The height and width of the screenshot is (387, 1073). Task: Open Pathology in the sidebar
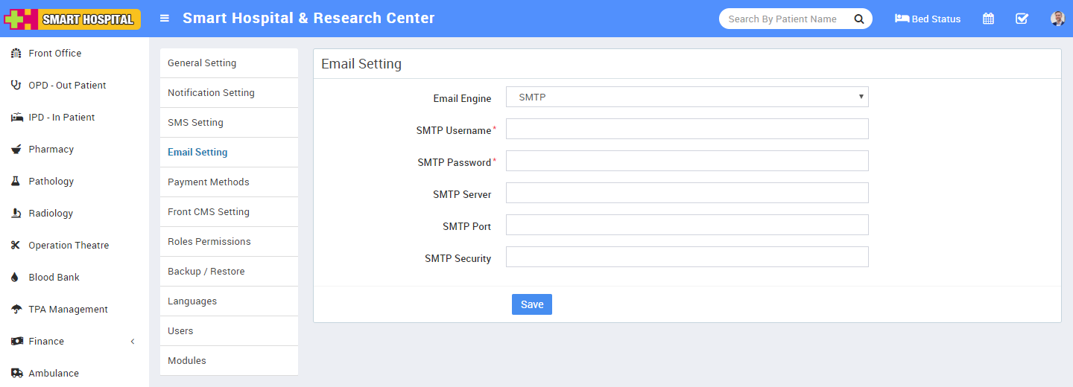point(51,182)
